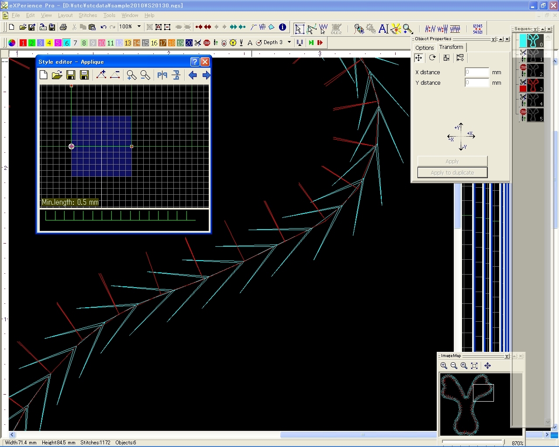The height and width of the screenshot is (447, 559).
Task: Select sequence object 0 cyan thumbnail
Action: point(535,41)
